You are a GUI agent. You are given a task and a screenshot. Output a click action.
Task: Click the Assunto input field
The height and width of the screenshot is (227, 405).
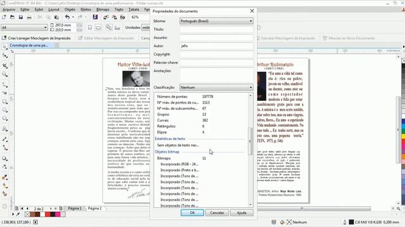click(x=216, y=38)
